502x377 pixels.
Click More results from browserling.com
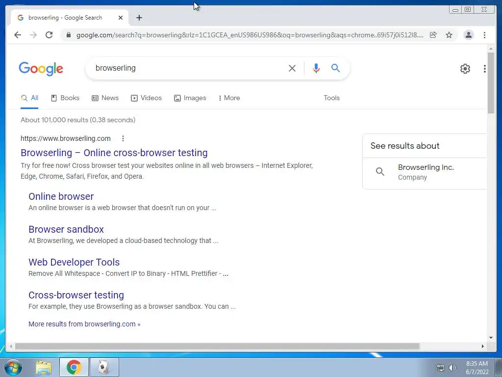coord(84,324)
